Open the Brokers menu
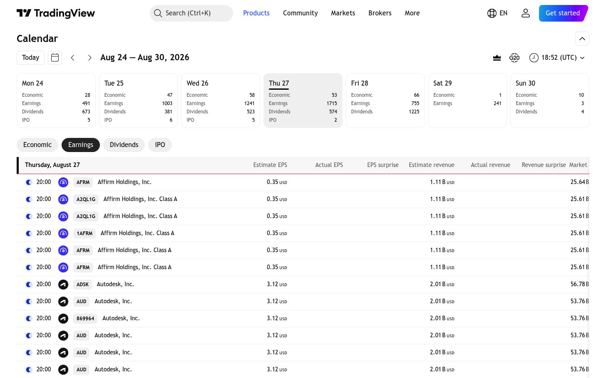The height and width of the screenshot is (378, 606). click(380, 13)
